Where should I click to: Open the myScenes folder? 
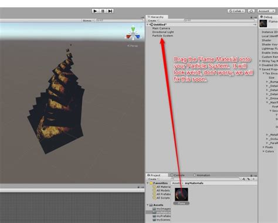click(x=161, y=220)
